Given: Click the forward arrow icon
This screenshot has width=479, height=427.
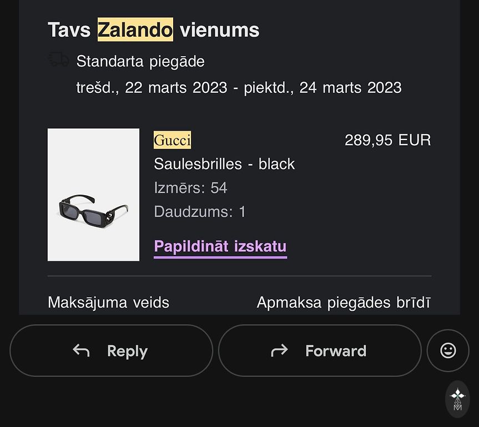Looking at the screenshot, I should coord(279,350).
